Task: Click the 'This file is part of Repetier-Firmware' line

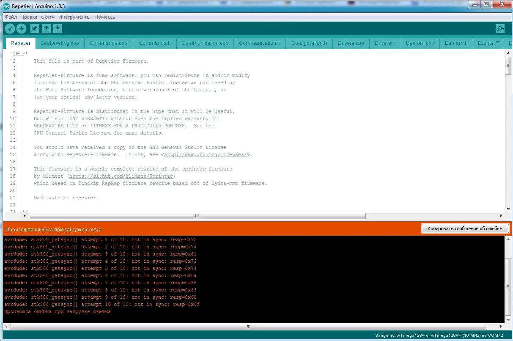Action: tap(91, 61)
